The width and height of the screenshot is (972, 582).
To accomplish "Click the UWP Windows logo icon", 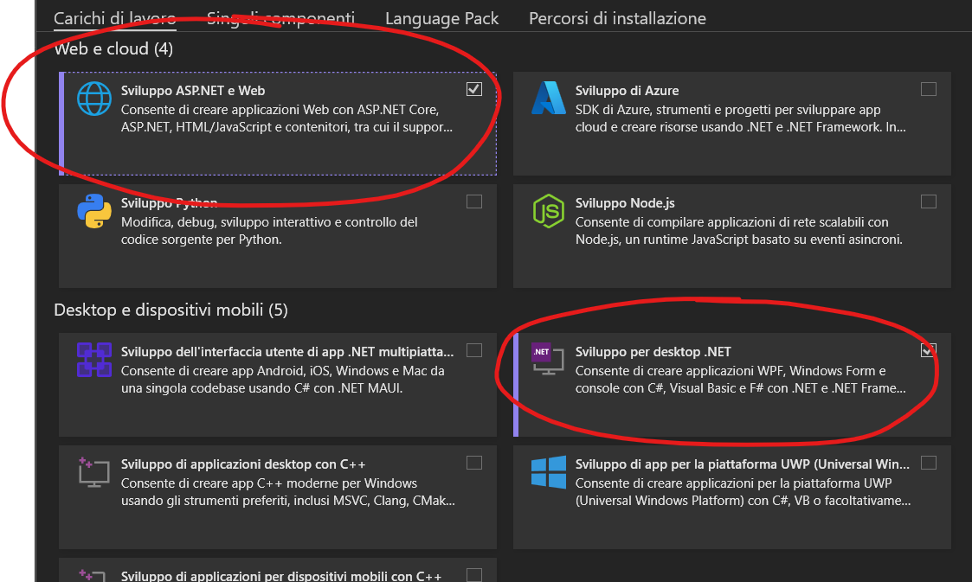I will 549,473.
